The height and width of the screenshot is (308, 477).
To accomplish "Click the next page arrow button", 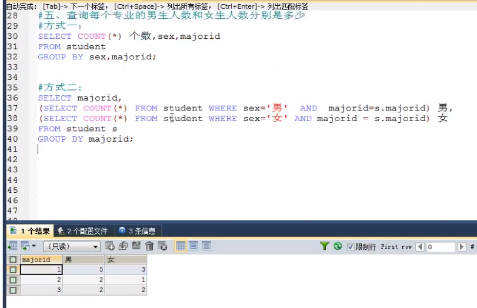I will pos(462,247).
